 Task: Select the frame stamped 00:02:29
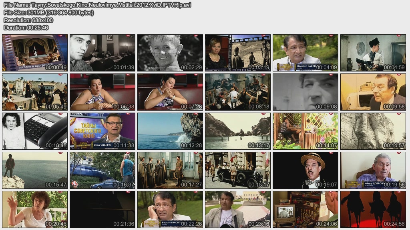click(170, 53)
